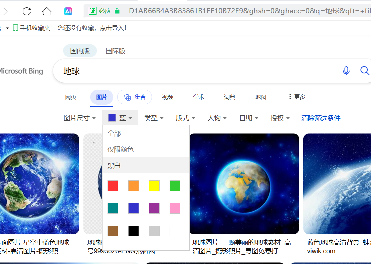The image size is (371, 264).
Task: Click the address bar URL
Action: [x=250, y=11]
